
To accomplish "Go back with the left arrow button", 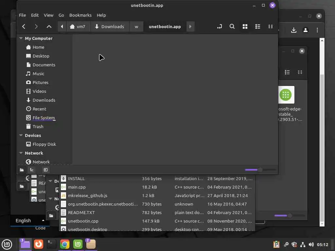I will (x=24, y=26).
